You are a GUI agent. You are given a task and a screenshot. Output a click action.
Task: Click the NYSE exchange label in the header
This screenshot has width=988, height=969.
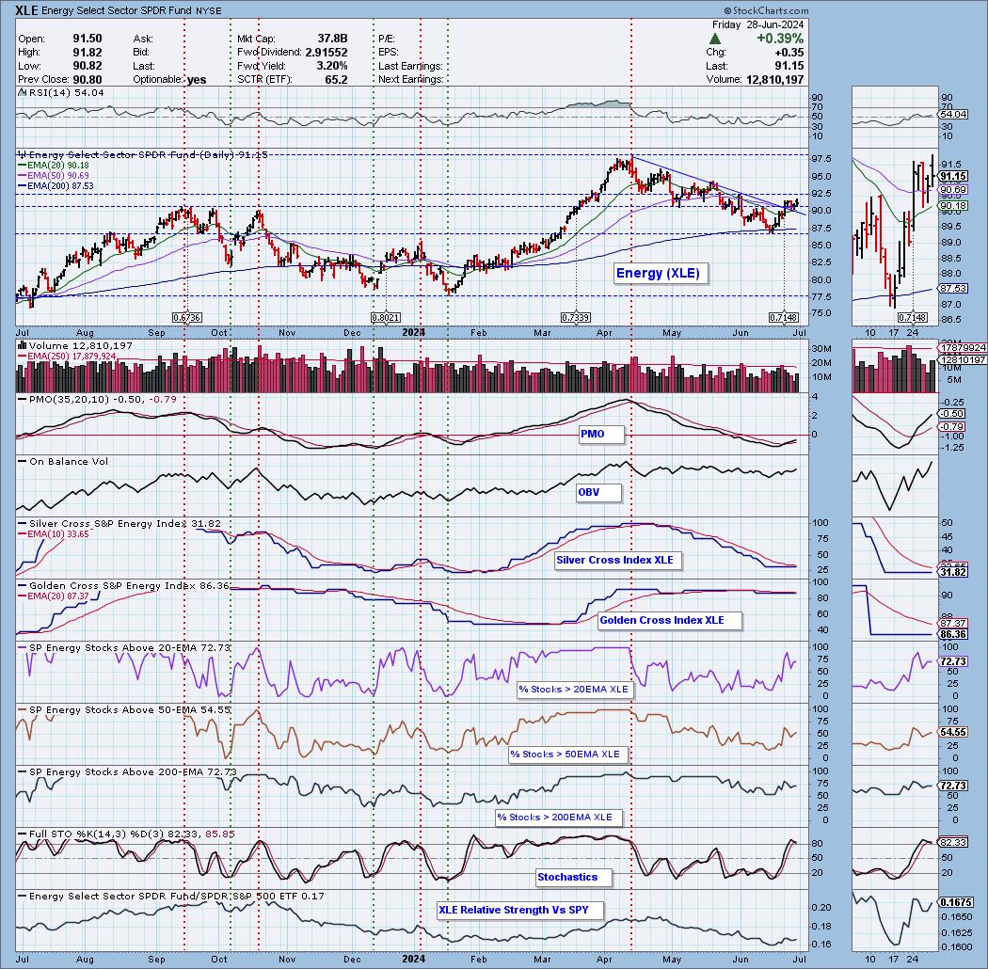(207, 10)
